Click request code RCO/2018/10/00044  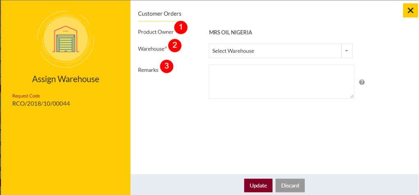pos(41,103)
